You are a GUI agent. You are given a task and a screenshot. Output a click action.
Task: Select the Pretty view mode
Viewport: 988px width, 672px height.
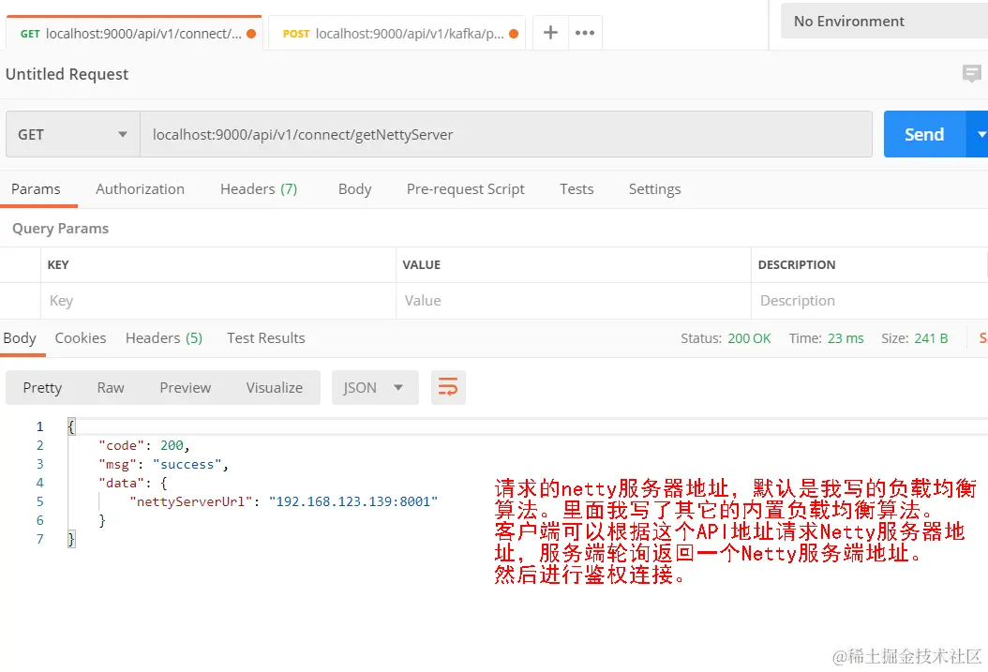click(x=42, y=387)
